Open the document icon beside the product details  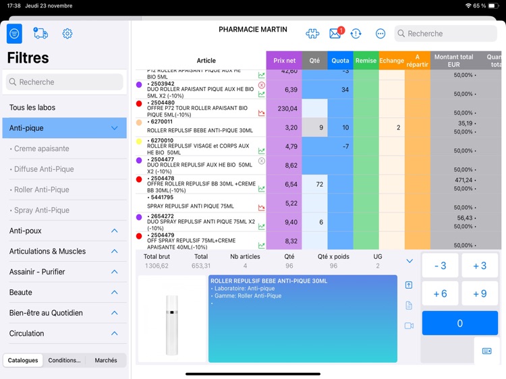tap(409, 305)
